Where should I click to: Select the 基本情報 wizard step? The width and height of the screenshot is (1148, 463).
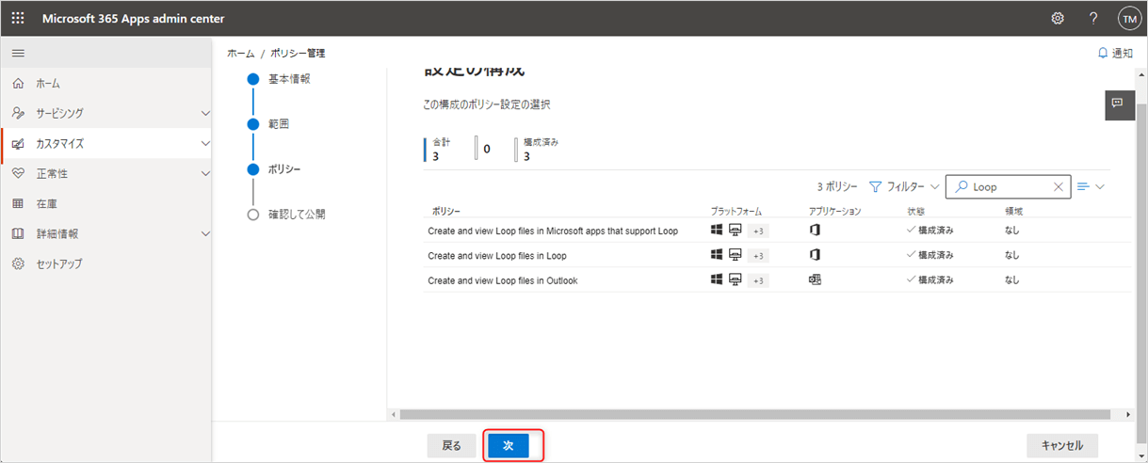point(289,79)
